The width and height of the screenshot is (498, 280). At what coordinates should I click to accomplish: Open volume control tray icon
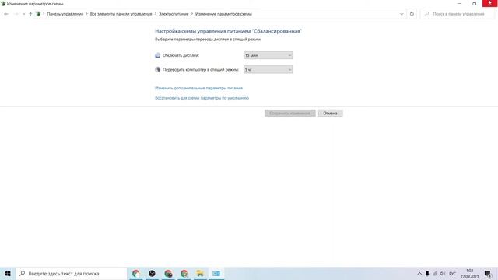pyautogui.click(x=443, y=274)
